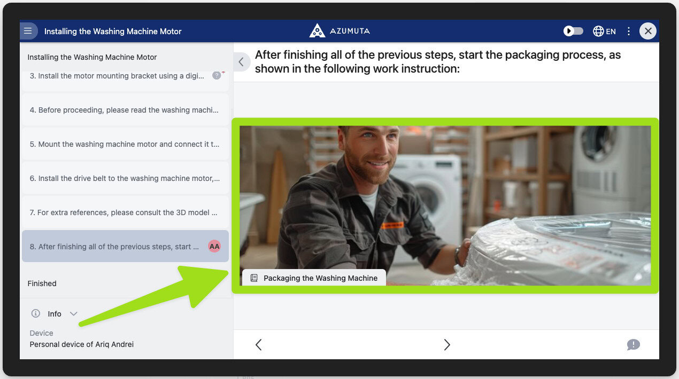Collapse the step panel with the left chevron
The image size is (679, 379).
tap(241, 61)
